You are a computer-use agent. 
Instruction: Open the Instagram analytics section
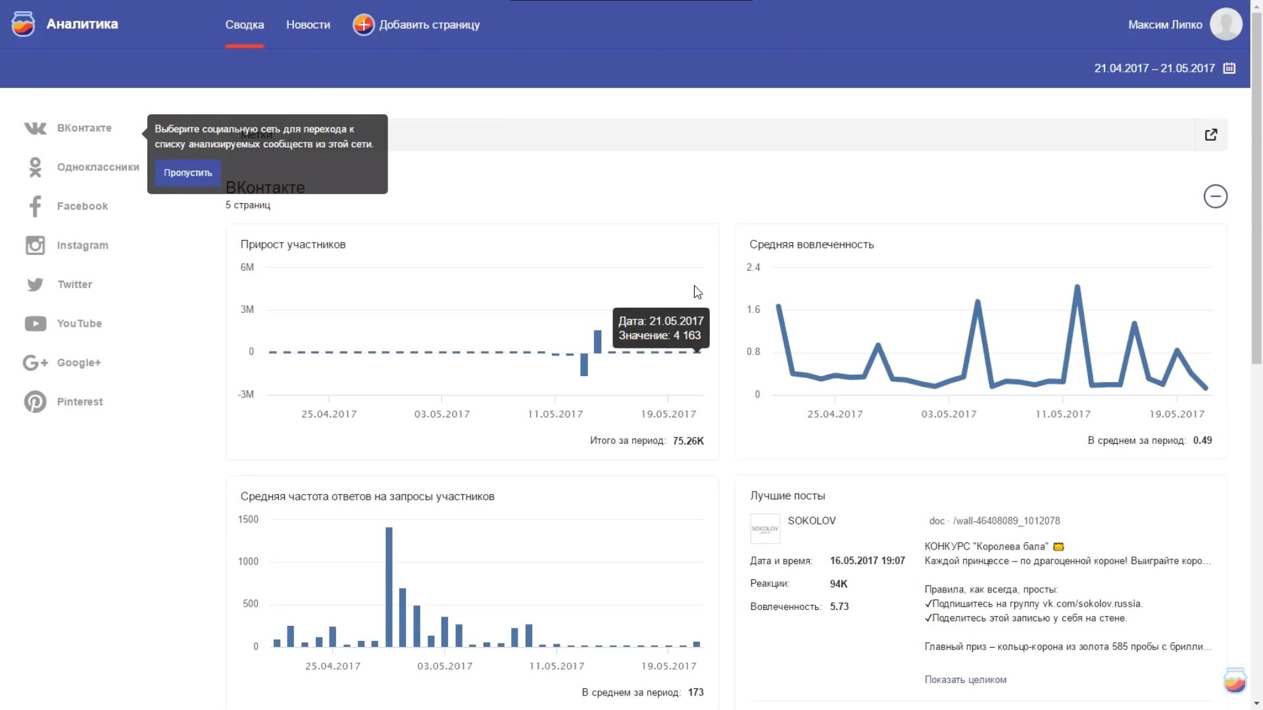[81, 245]
